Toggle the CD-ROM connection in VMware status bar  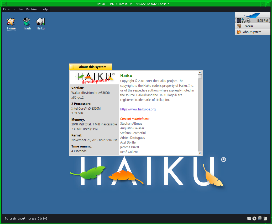click(254, 218)
